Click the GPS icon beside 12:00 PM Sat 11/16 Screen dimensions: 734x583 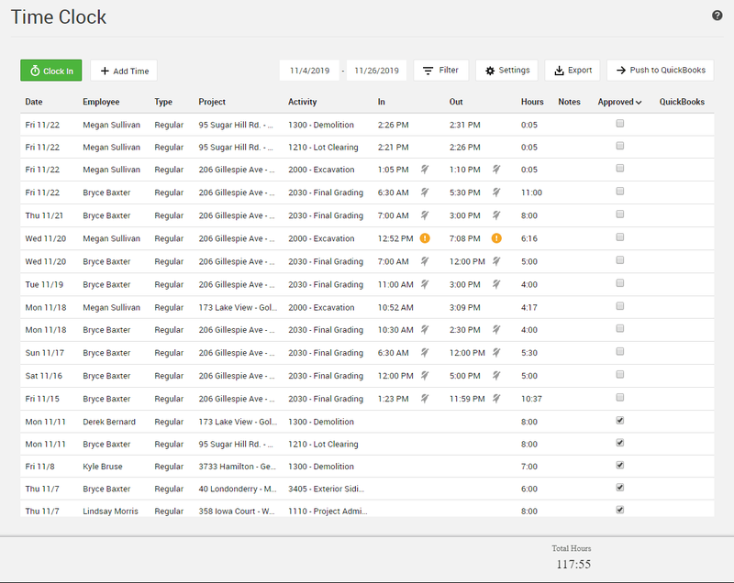425,376
